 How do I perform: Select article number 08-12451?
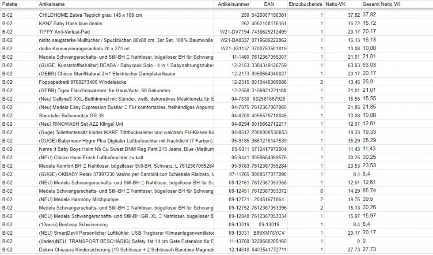tap(239, 191)
